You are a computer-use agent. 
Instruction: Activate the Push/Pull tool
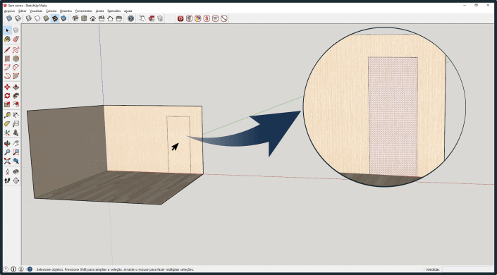(x=16, y=87)
